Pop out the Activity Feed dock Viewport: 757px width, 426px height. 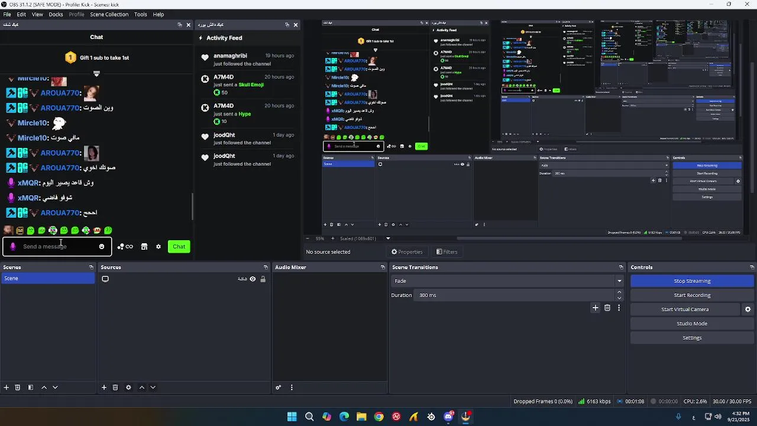287,25
